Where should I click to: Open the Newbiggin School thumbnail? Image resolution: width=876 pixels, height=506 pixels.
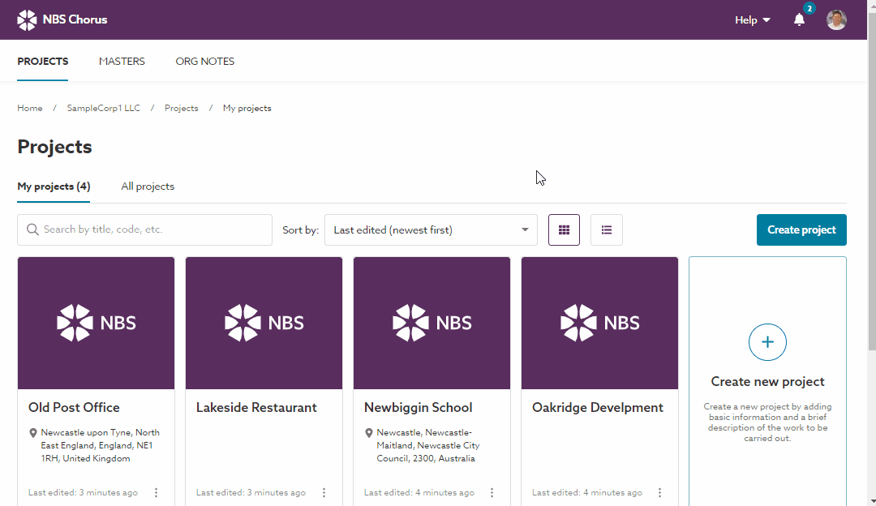coord(432,323)
